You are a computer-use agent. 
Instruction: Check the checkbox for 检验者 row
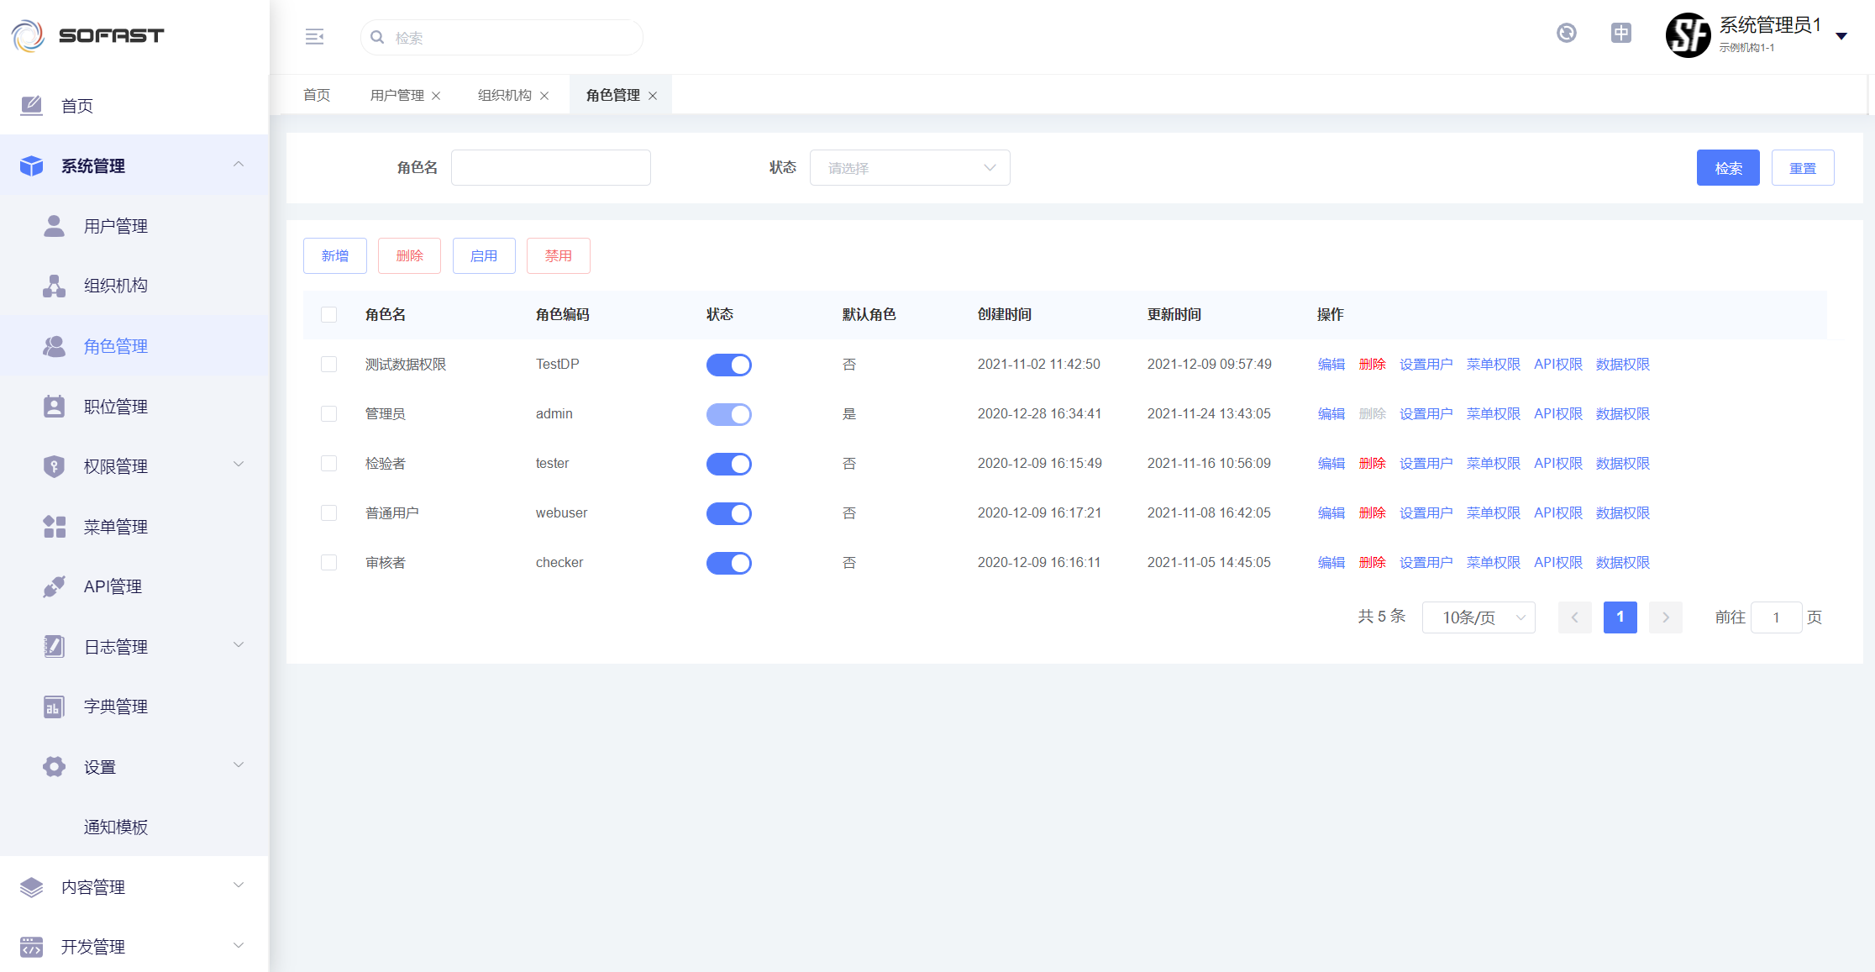pos(328,464)
